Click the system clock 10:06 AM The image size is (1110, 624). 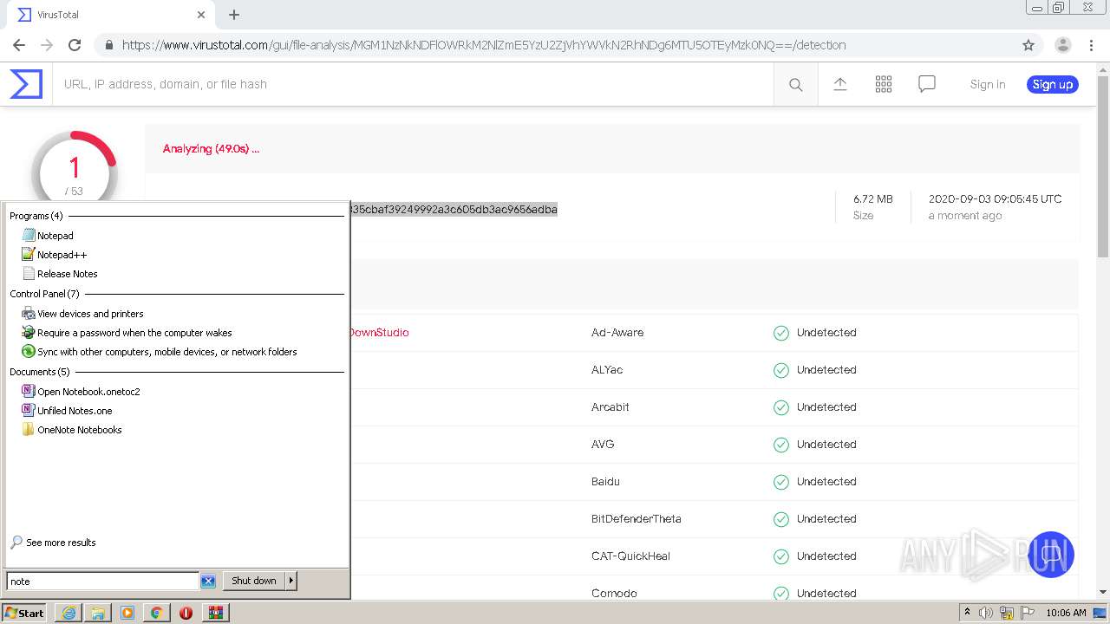[1066, 613]
